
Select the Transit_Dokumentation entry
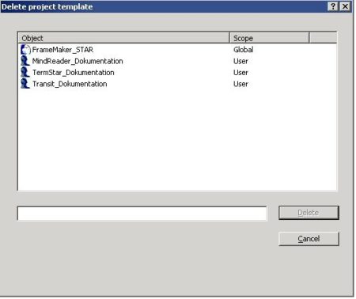pyautogui.click(x=70, y=84)
